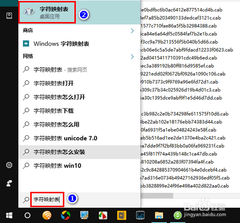Expand the 商店 section chevron
The height and width of the screenshot is (223, 240).
click(x=132, y=31)
